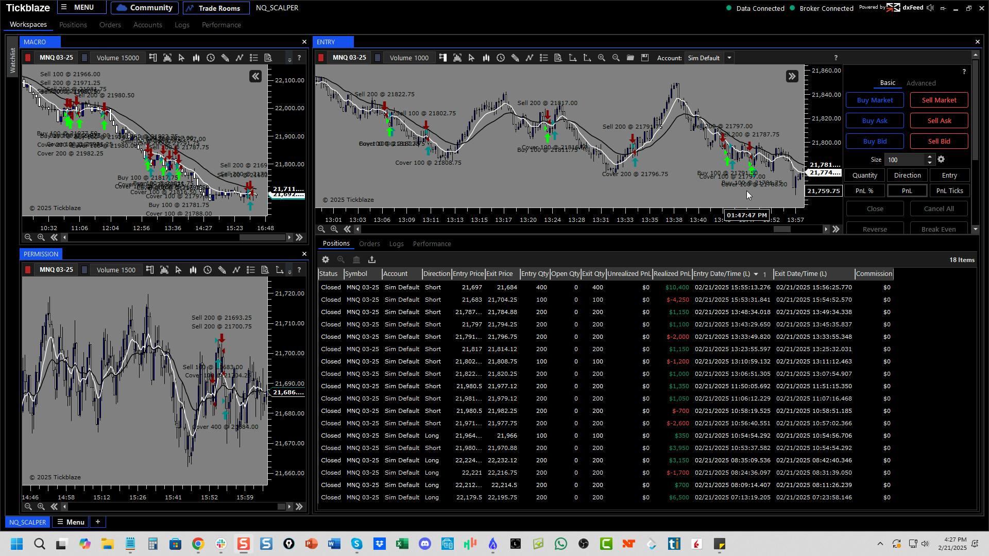Click the PERMISSION chart horizontal scrollbar thumb
989x556 pixels.
point(282,507)
